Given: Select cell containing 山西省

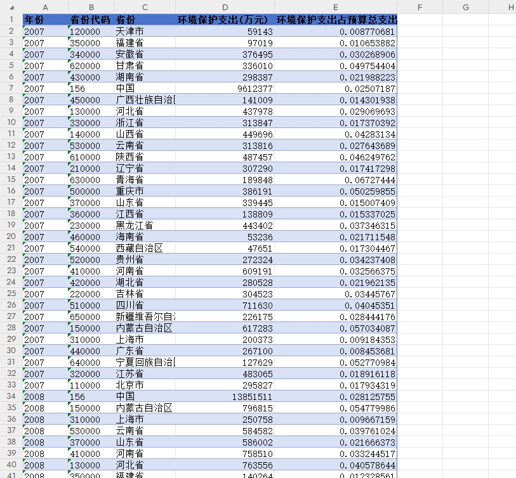Looking at the screenshot, I should tap(145, 134).
